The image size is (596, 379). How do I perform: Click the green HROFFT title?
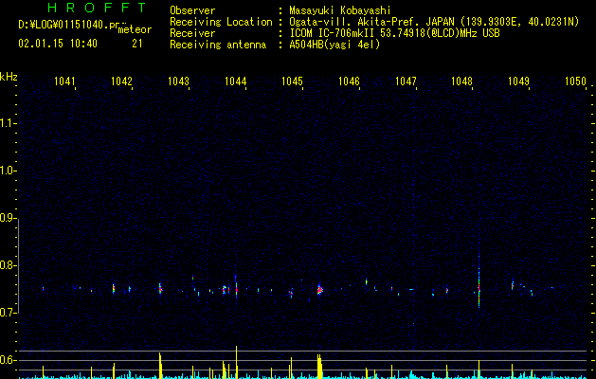pos(98,8)
